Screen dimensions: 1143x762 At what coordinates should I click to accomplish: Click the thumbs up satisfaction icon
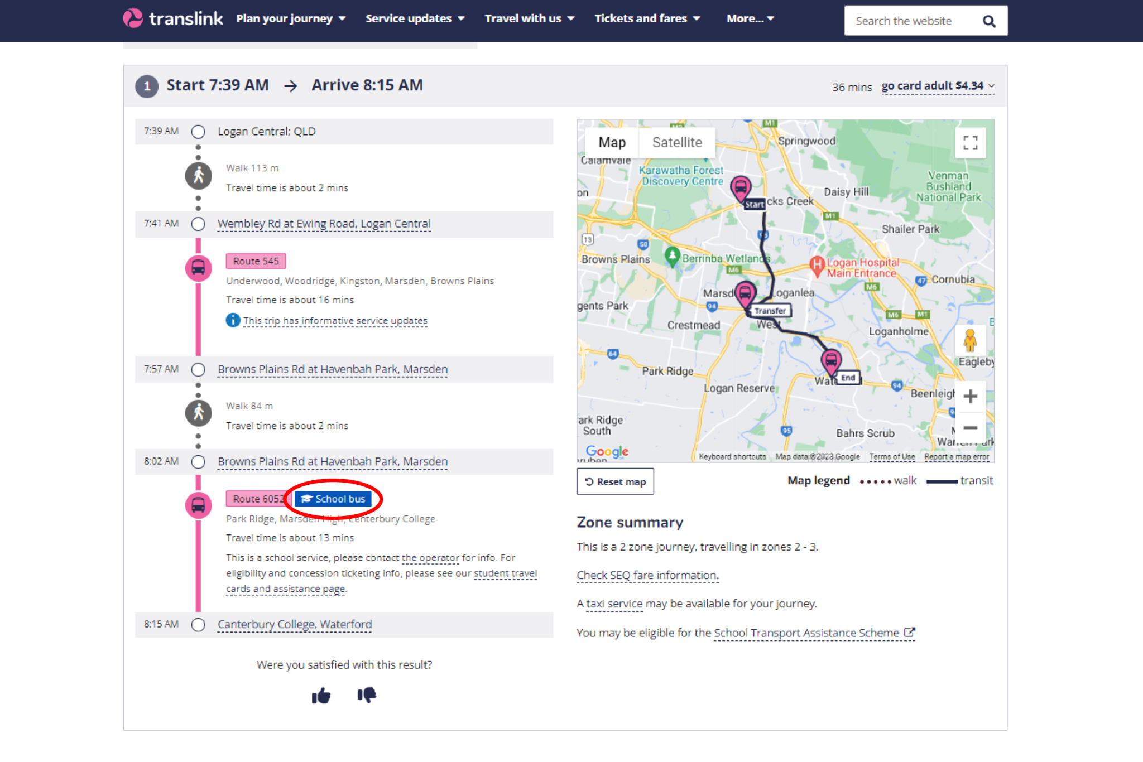pyautogui.click(x=321, y=696)
